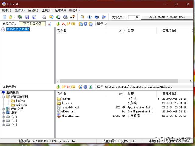This screenshot has width=195, height=146.
Task: Select drivers folder in local tree
Action: [21, 105]
